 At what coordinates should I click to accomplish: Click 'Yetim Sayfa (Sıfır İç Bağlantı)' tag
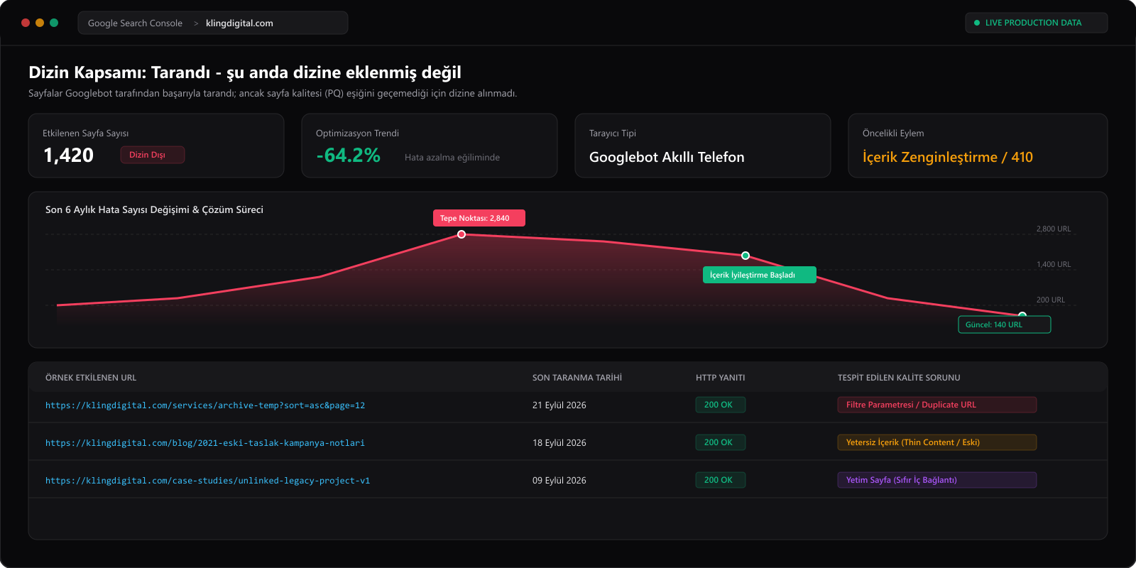(937, 480)
